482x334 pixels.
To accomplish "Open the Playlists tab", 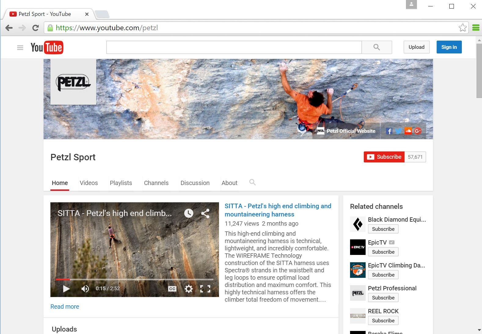I will (121, 183).
